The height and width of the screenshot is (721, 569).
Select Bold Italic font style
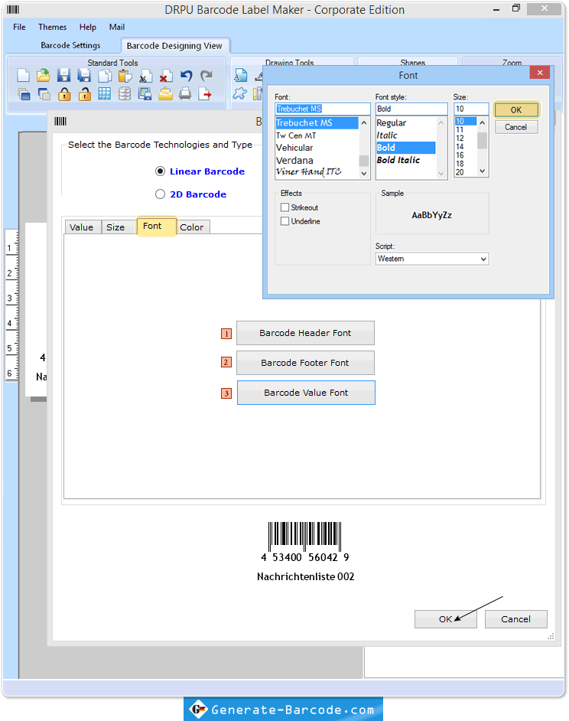[405, 160]
